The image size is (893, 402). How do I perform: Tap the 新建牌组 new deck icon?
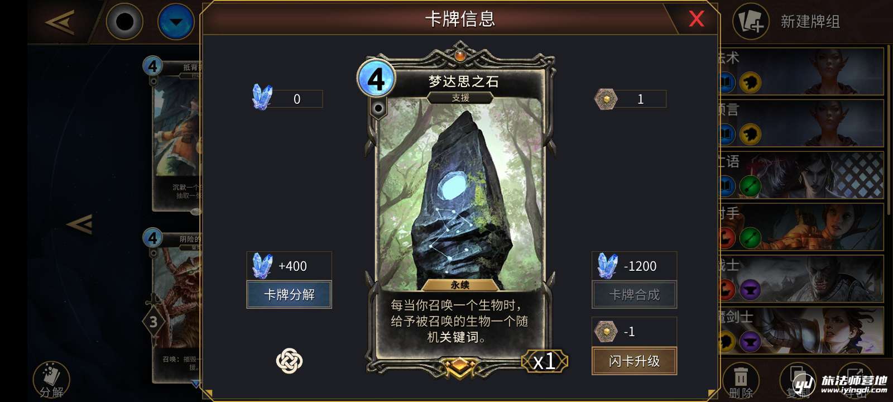751,22
